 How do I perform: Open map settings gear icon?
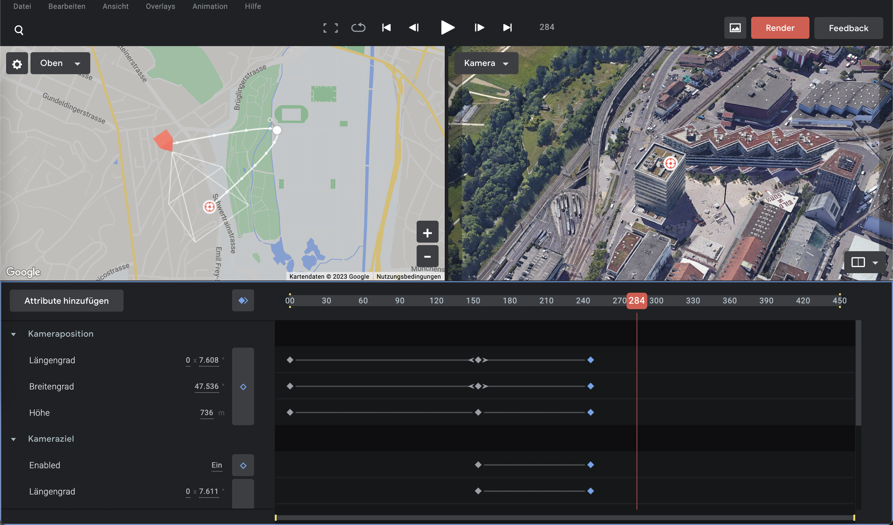pyautogui.click(x=17, y=64)
